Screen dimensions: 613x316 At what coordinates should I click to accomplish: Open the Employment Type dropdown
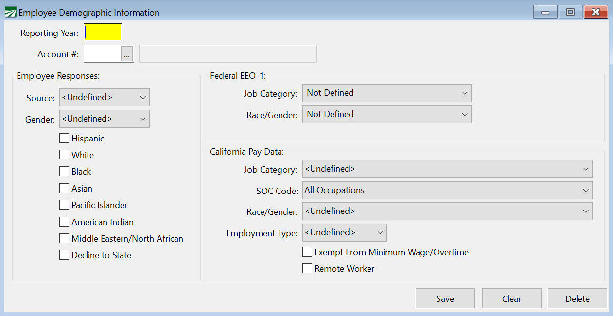pyautogui.click(x=344, y=232)
